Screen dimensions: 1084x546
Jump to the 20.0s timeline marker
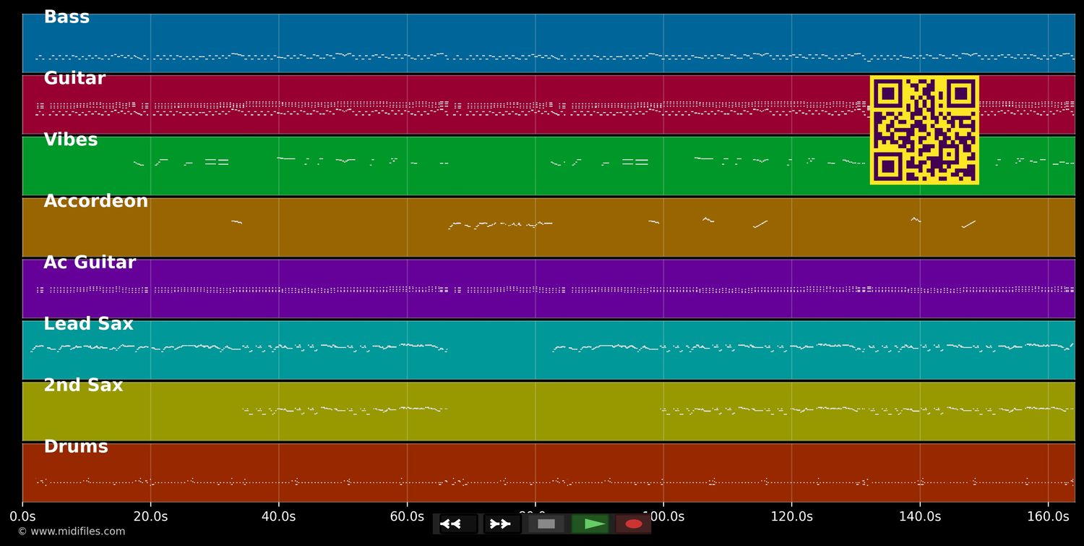pos(150,516)
